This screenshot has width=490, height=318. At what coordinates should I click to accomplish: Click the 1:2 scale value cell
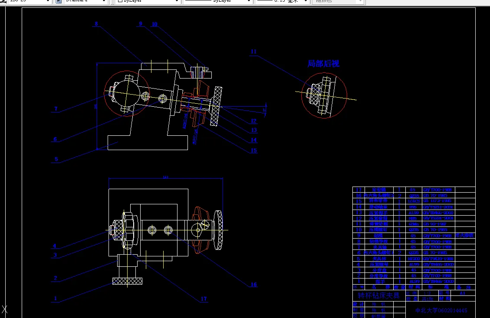(x=427, y=293)
